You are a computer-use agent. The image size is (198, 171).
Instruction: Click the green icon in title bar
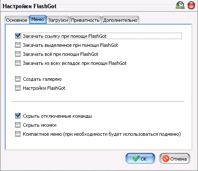click(180, 6)
